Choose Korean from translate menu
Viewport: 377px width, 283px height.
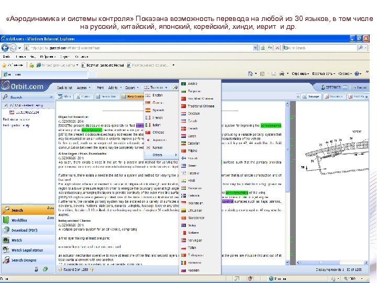coord(161,147)
